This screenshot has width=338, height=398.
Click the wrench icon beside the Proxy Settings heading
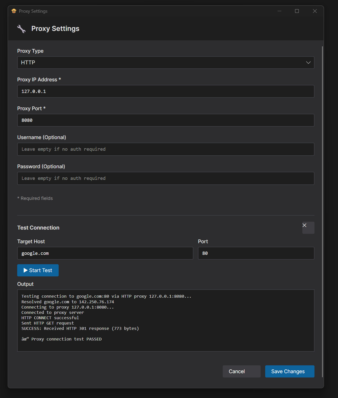point(21,29)
